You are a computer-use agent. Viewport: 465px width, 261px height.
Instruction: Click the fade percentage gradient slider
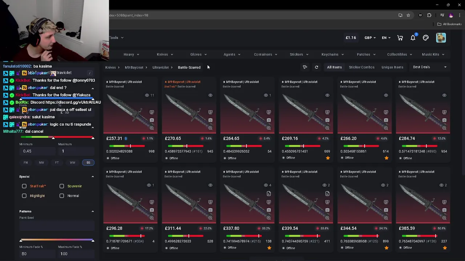pyautogui.click(x=57, y=240)
